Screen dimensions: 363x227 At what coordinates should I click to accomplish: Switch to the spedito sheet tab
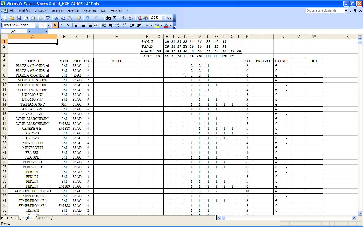tap(44, 218)
